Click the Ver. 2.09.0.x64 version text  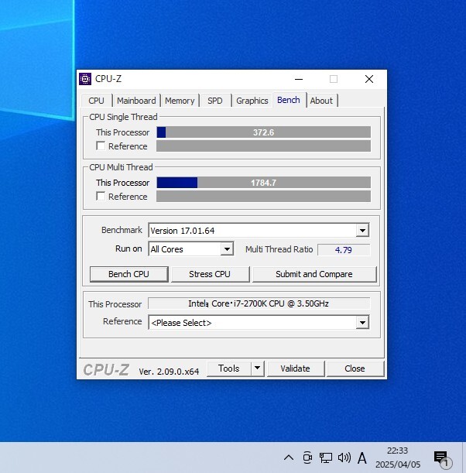[169, 372]
